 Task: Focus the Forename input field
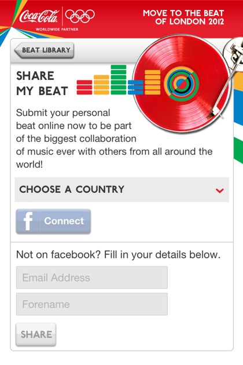click(x=92, y=304)
